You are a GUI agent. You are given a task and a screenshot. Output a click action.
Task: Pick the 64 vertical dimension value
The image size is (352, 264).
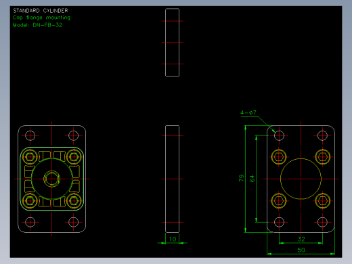pos(252,179)
